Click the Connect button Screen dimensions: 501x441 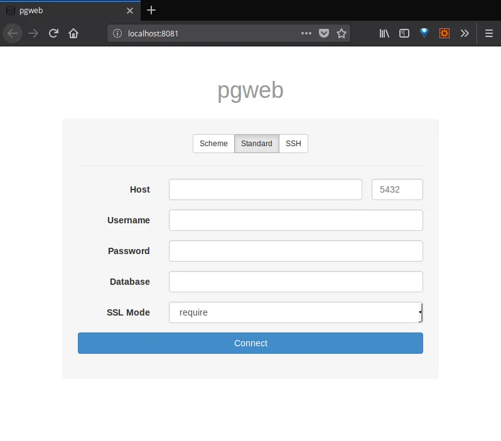[251, 343]
